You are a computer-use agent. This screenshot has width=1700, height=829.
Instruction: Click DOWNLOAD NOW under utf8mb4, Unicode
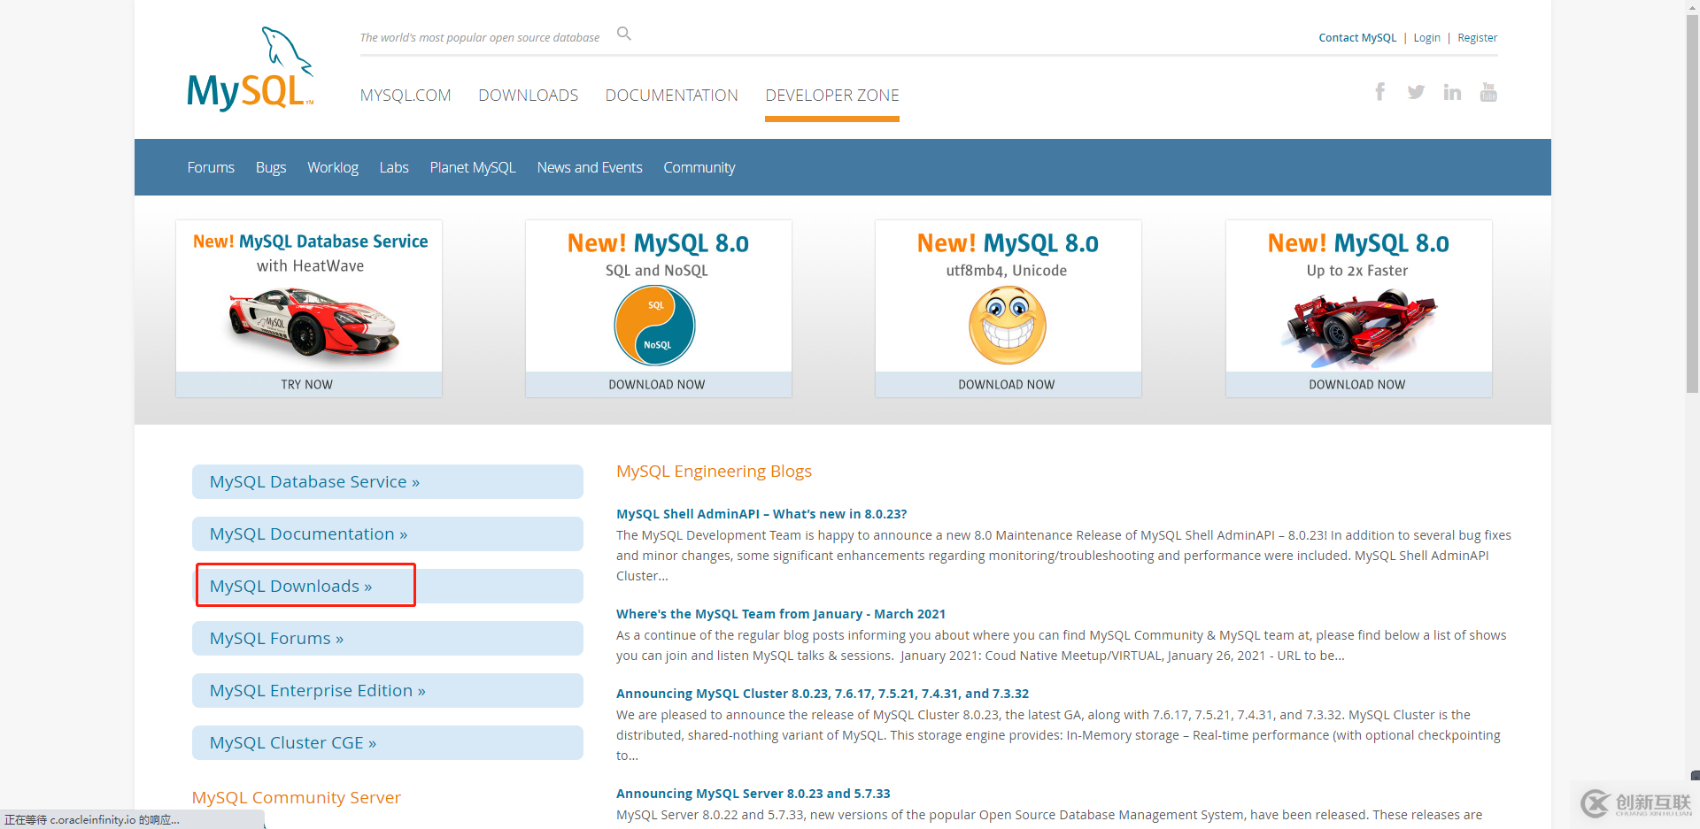(x=1008, y=385)
